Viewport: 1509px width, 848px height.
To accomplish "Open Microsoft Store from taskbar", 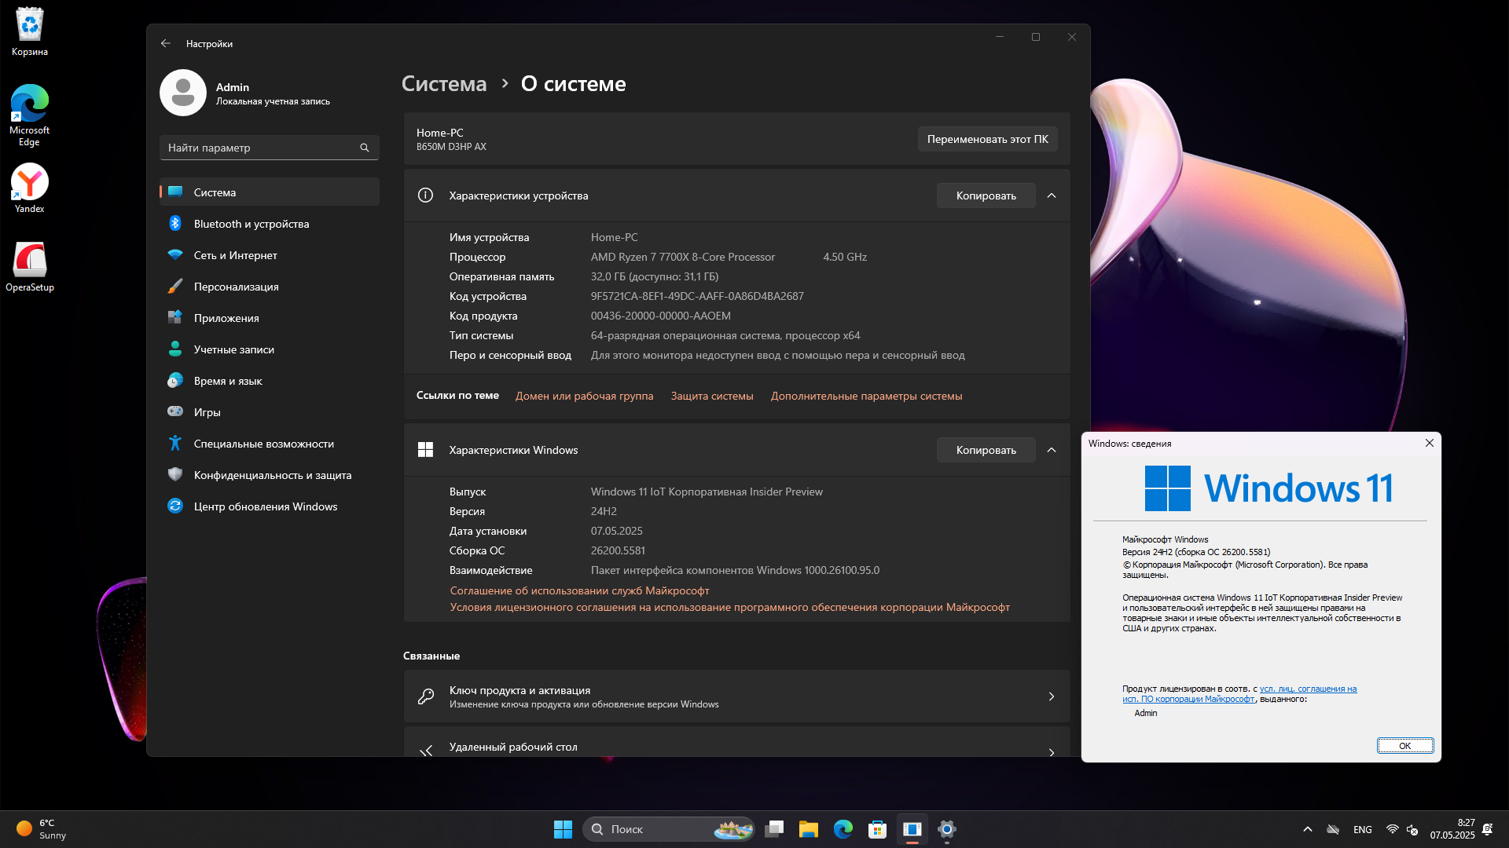I will [877, 829].
